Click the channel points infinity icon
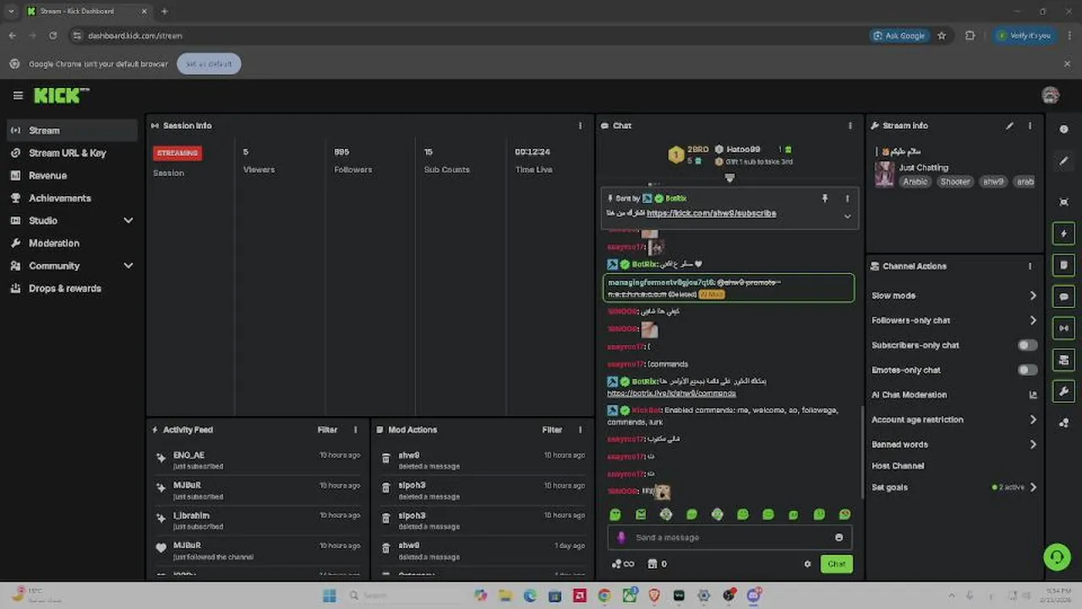The height and width of the screenshot is (609, 1082). [x=623, y=564]
